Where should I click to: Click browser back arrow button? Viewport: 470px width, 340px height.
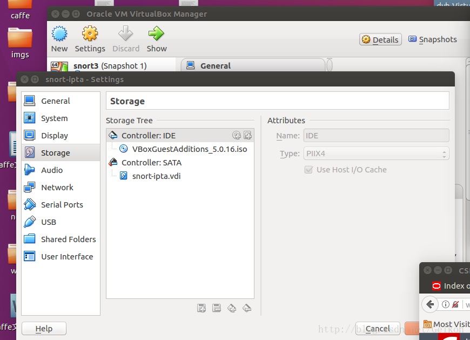click(x=430, y=304)
